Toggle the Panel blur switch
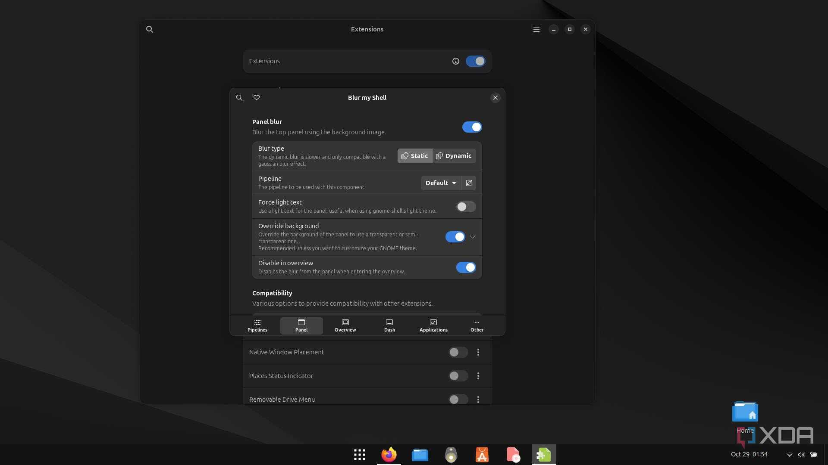Viewport: 828px width, 465px height. [472, 127]
